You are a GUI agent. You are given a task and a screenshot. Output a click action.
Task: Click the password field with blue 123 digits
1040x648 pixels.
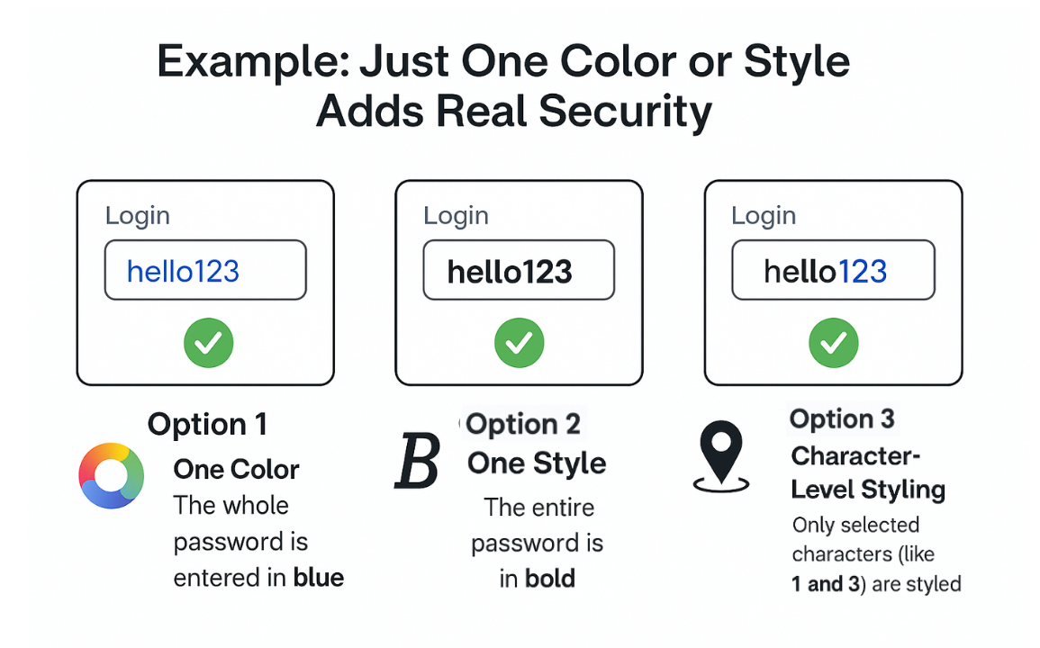click(834, 270)
